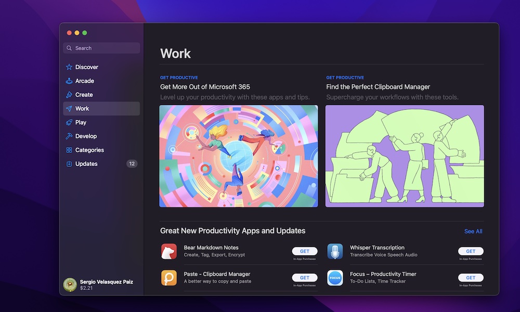This screenshot has height=312, width=520.
Task: Click the Work page title
Action: click(175, 54)
